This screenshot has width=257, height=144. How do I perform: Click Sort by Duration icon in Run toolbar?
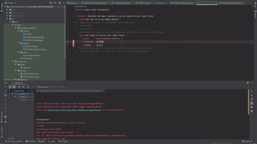pyautogui.click(x=23, y=87)
